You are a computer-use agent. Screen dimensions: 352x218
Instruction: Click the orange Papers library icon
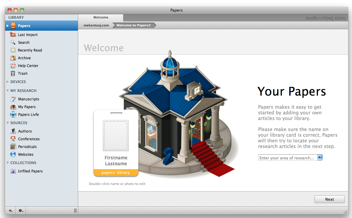coord(13,26)
